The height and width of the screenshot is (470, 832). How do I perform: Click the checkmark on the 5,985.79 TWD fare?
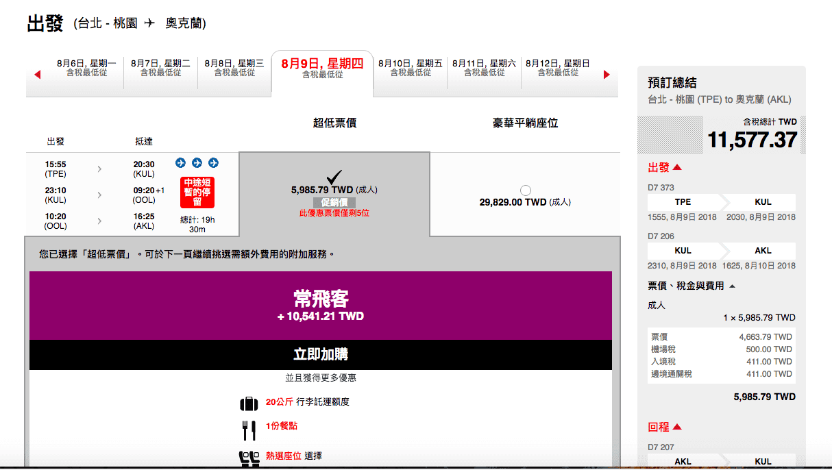click(x=334, y=177)
